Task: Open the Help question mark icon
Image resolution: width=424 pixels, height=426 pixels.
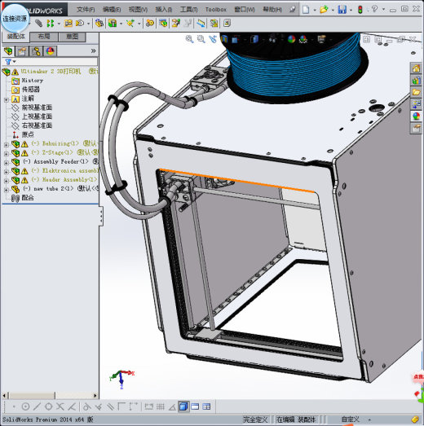Action: [374, 9]
